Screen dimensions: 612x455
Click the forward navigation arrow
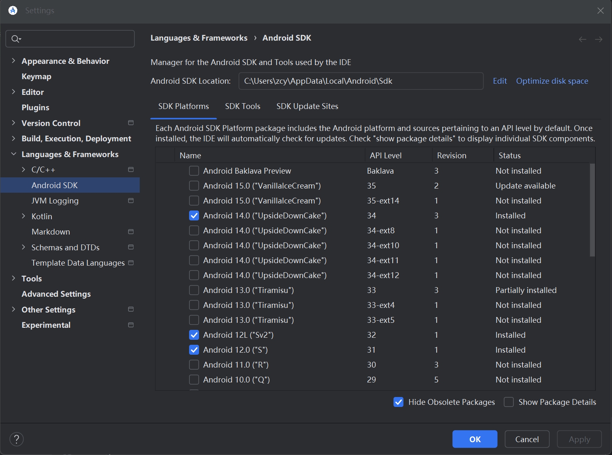click(598, 39)
